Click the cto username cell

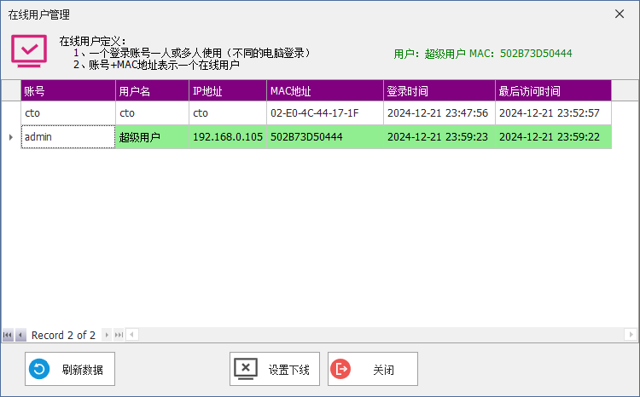[x=152, y=113]
